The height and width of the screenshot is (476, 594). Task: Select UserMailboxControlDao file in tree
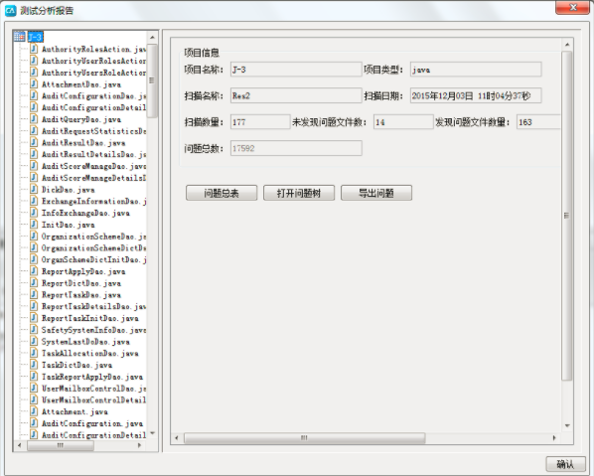pos(94,389)
